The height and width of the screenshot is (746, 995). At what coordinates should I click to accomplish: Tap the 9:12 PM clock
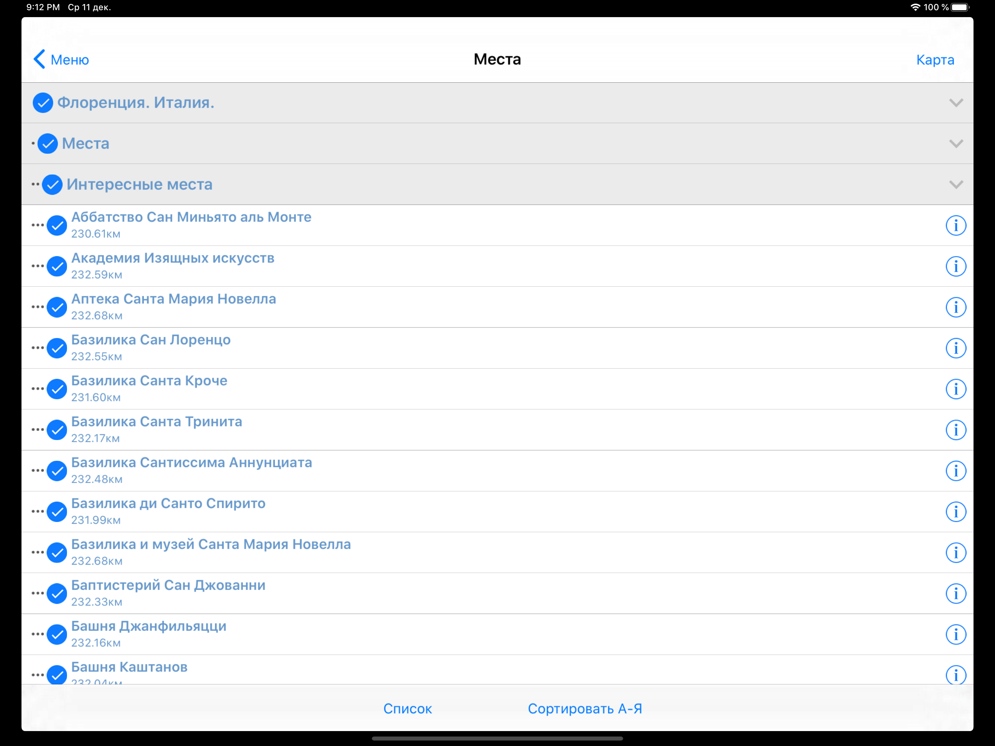tap(43, 7)
